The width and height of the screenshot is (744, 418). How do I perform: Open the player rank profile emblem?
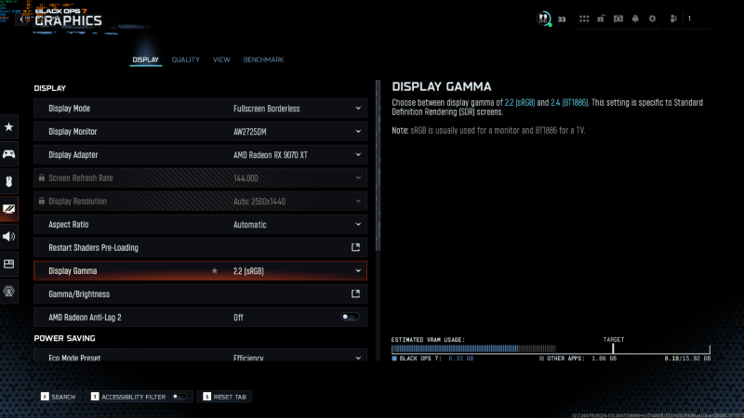click(x=544, y=19)
